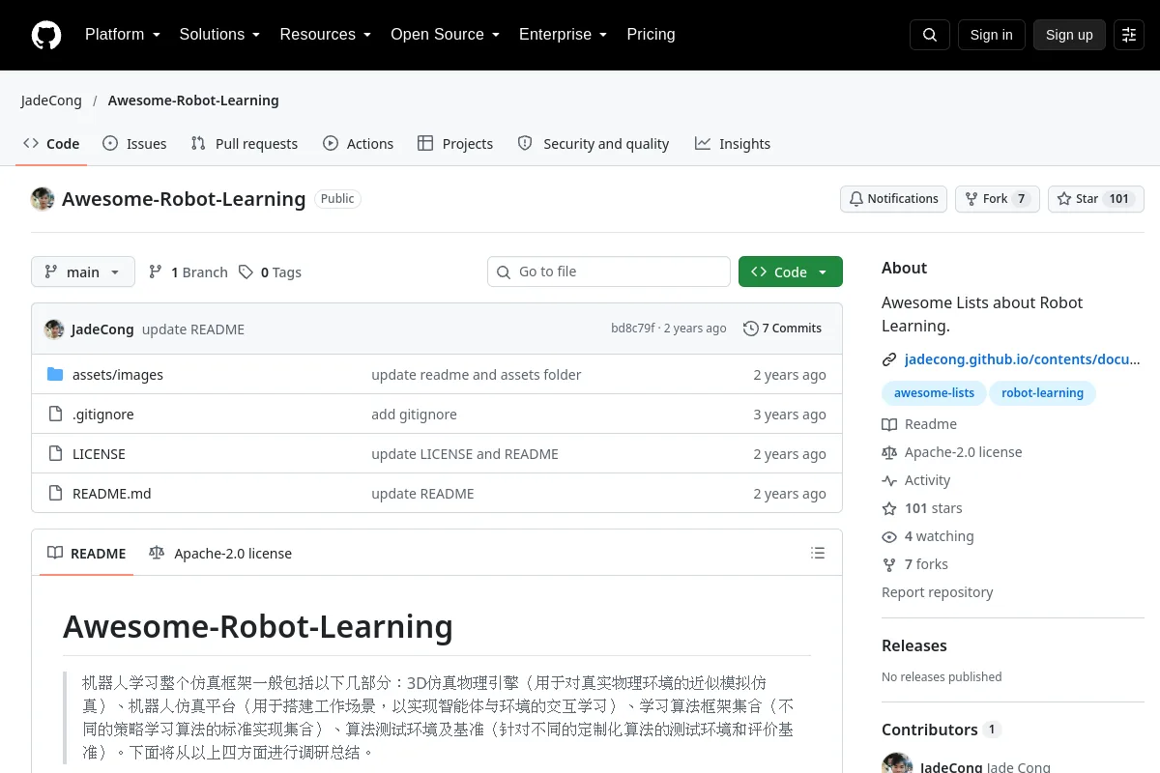The image size is (1160, 773).
Task: Open the assets/images folder icon
Action: pyautogui.click(x=55, y=375)
